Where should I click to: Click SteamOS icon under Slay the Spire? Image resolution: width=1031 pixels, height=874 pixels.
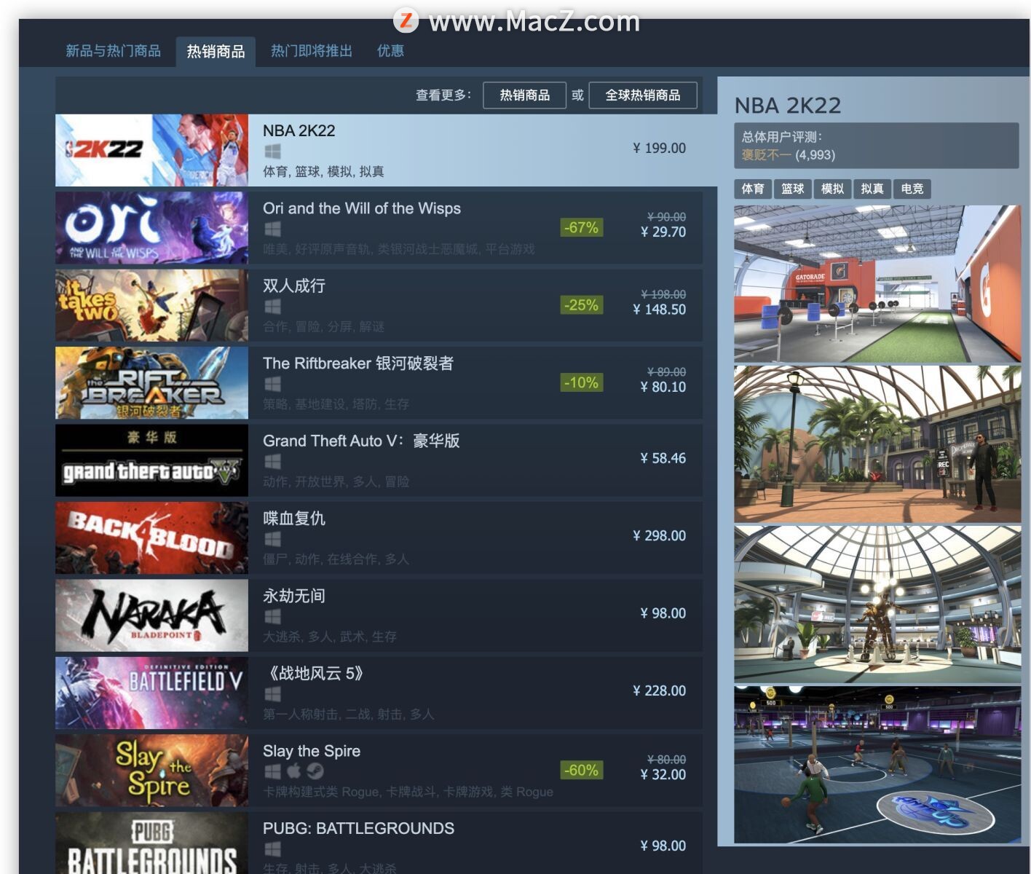pyautogui.click(x=315, y=771)
